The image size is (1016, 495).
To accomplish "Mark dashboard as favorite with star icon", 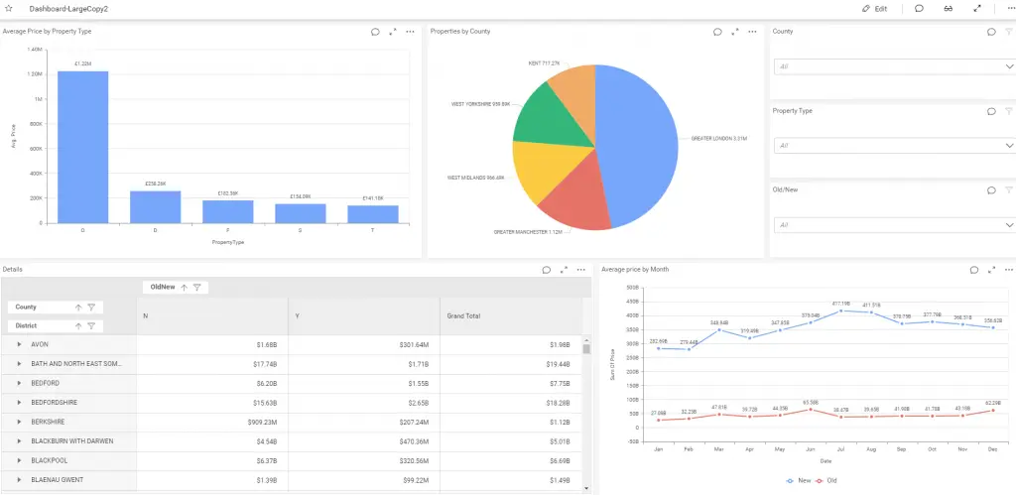I will point(9,8).
